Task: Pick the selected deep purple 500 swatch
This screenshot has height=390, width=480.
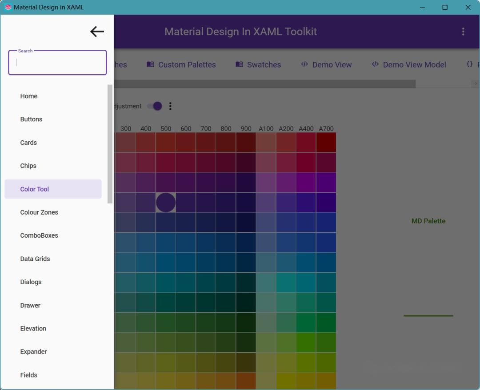Action: (x=166, y=203)
